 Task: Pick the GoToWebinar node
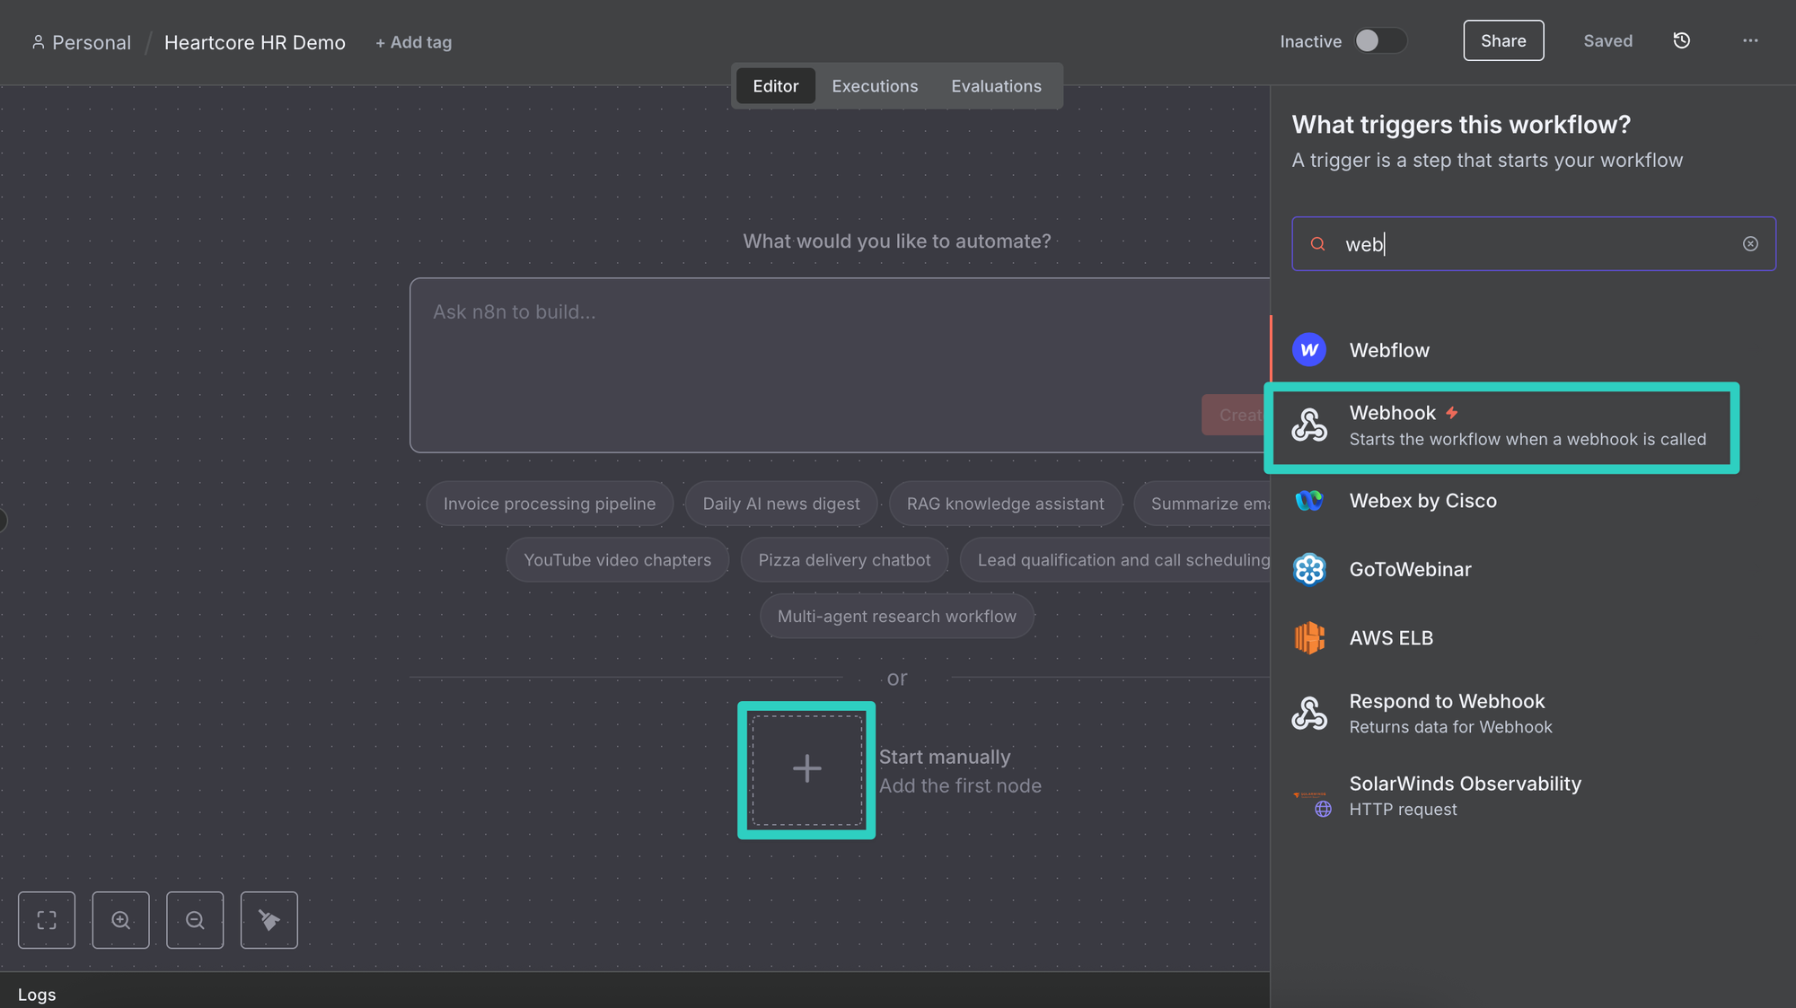point(1410,569)
